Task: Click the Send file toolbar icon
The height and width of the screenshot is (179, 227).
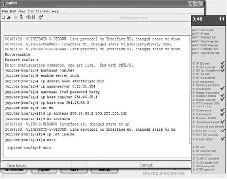Action: [x=28, y=17]
